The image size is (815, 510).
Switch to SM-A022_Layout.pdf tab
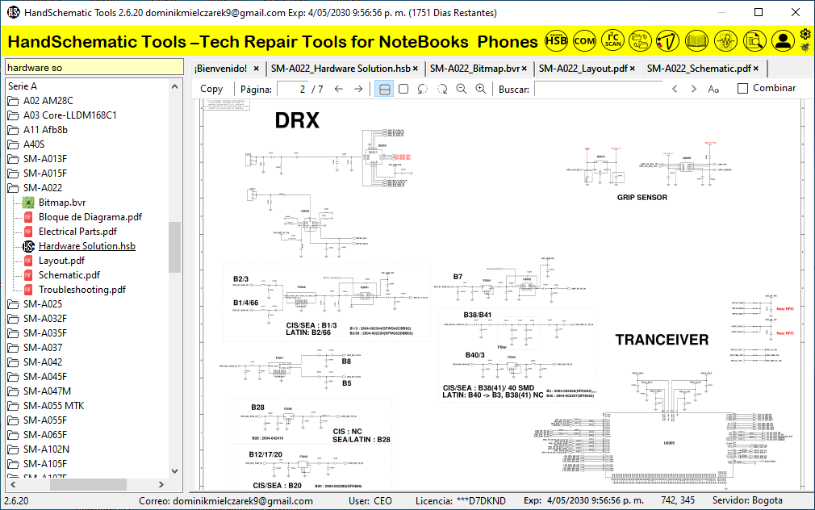(583, 68)
